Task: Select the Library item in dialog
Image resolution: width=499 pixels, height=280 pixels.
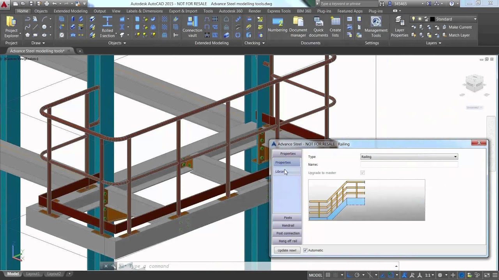Action: pyautogui.click(x=287, y=171)
